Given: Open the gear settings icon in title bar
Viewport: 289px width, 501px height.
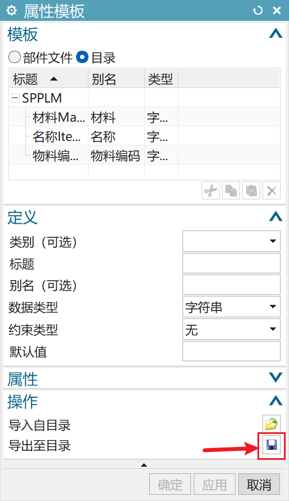Looking at the screenshot, I should pos(11,11).
